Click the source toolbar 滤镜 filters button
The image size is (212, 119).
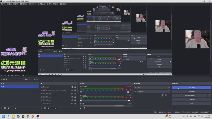36,79
